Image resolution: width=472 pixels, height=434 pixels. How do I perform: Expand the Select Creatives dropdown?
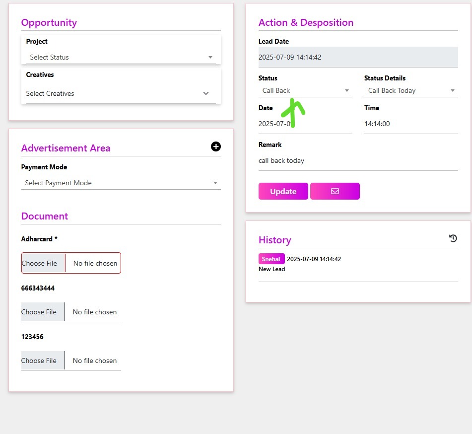click(117, 93)
